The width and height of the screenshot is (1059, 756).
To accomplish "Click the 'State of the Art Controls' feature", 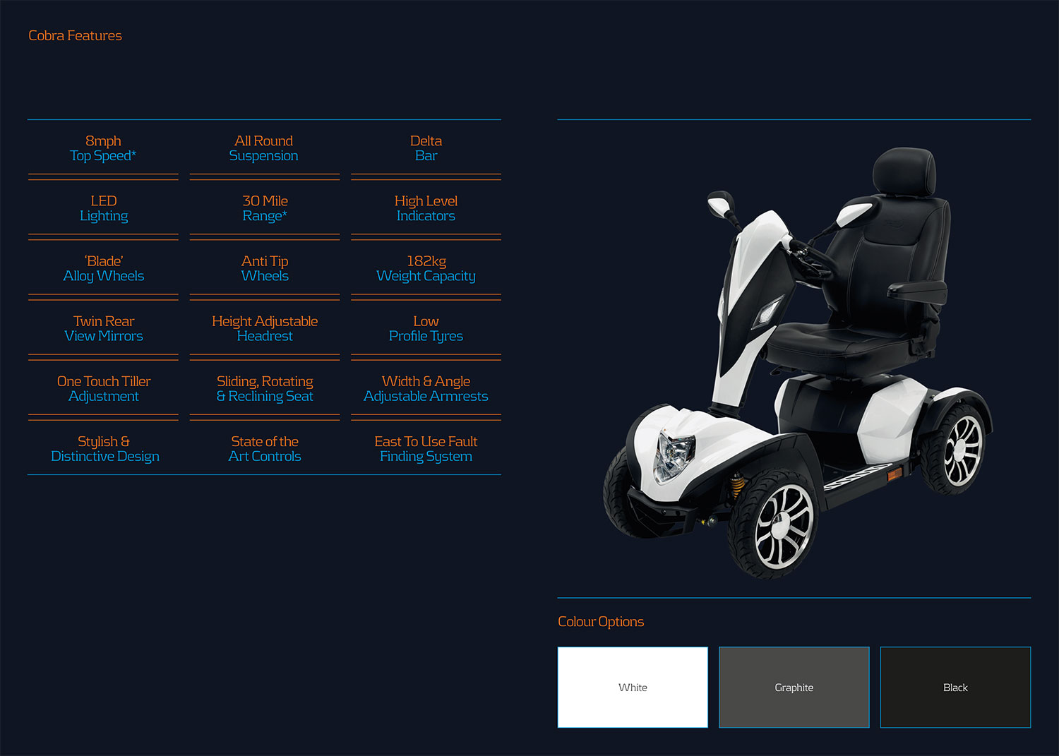I will 265,448.
